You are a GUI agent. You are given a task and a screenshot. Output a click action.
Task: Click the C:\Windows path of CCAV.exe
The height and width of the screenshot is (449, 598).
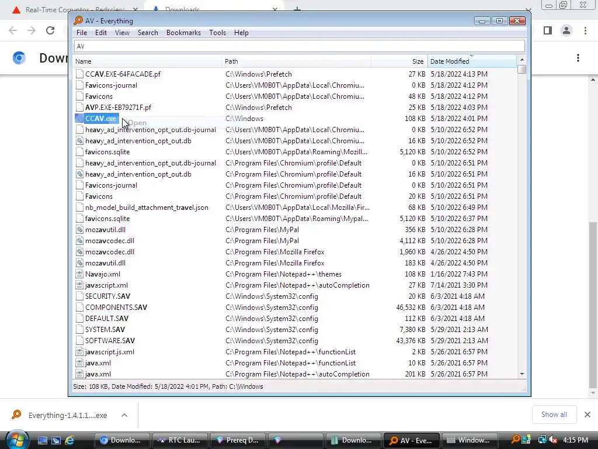coord(244,118)
